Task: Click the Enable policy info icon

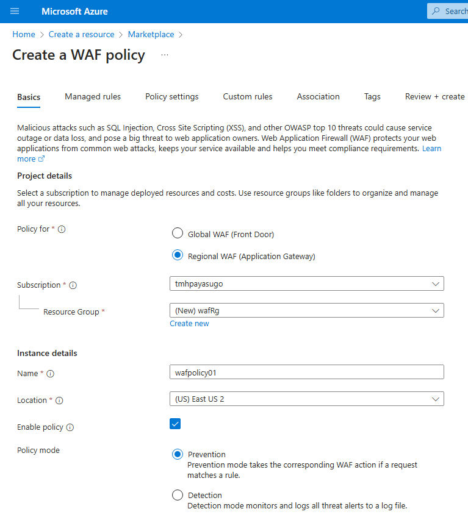Action: [x=70, y=427]
